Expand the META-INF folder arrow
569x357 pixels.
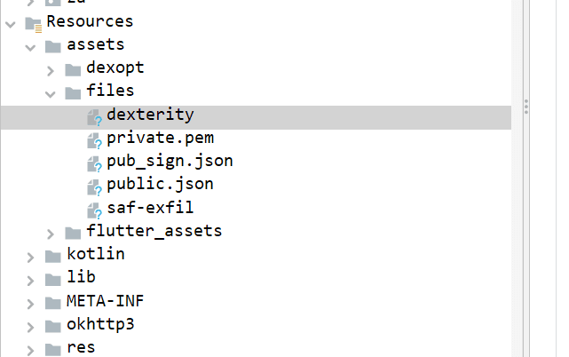tap(30, 304)
